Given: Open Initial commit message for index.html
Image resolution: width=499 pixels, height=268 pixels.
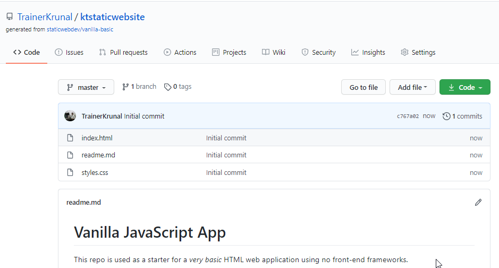Looking at the screenshot, I should coord(226,138).
